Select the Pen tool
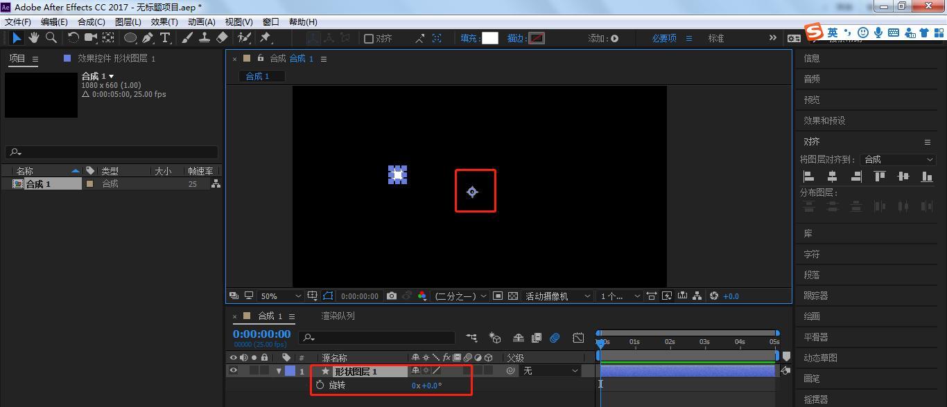The height and width of the screenshot is (407, 947). pyautogui.click(x=148, y=38)
